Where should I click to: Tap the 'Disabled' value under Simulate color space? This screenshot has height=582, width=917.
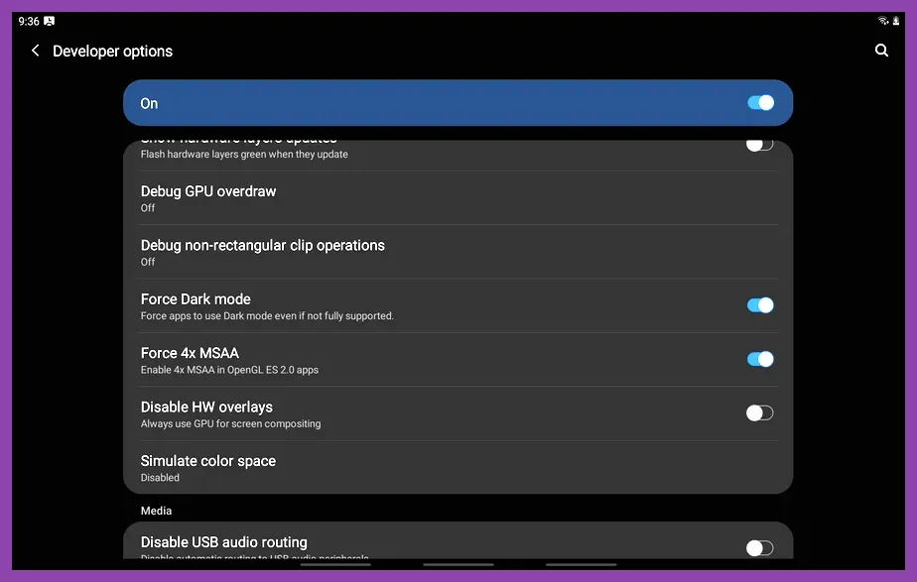pyautogui.click(x=160, y=478)
